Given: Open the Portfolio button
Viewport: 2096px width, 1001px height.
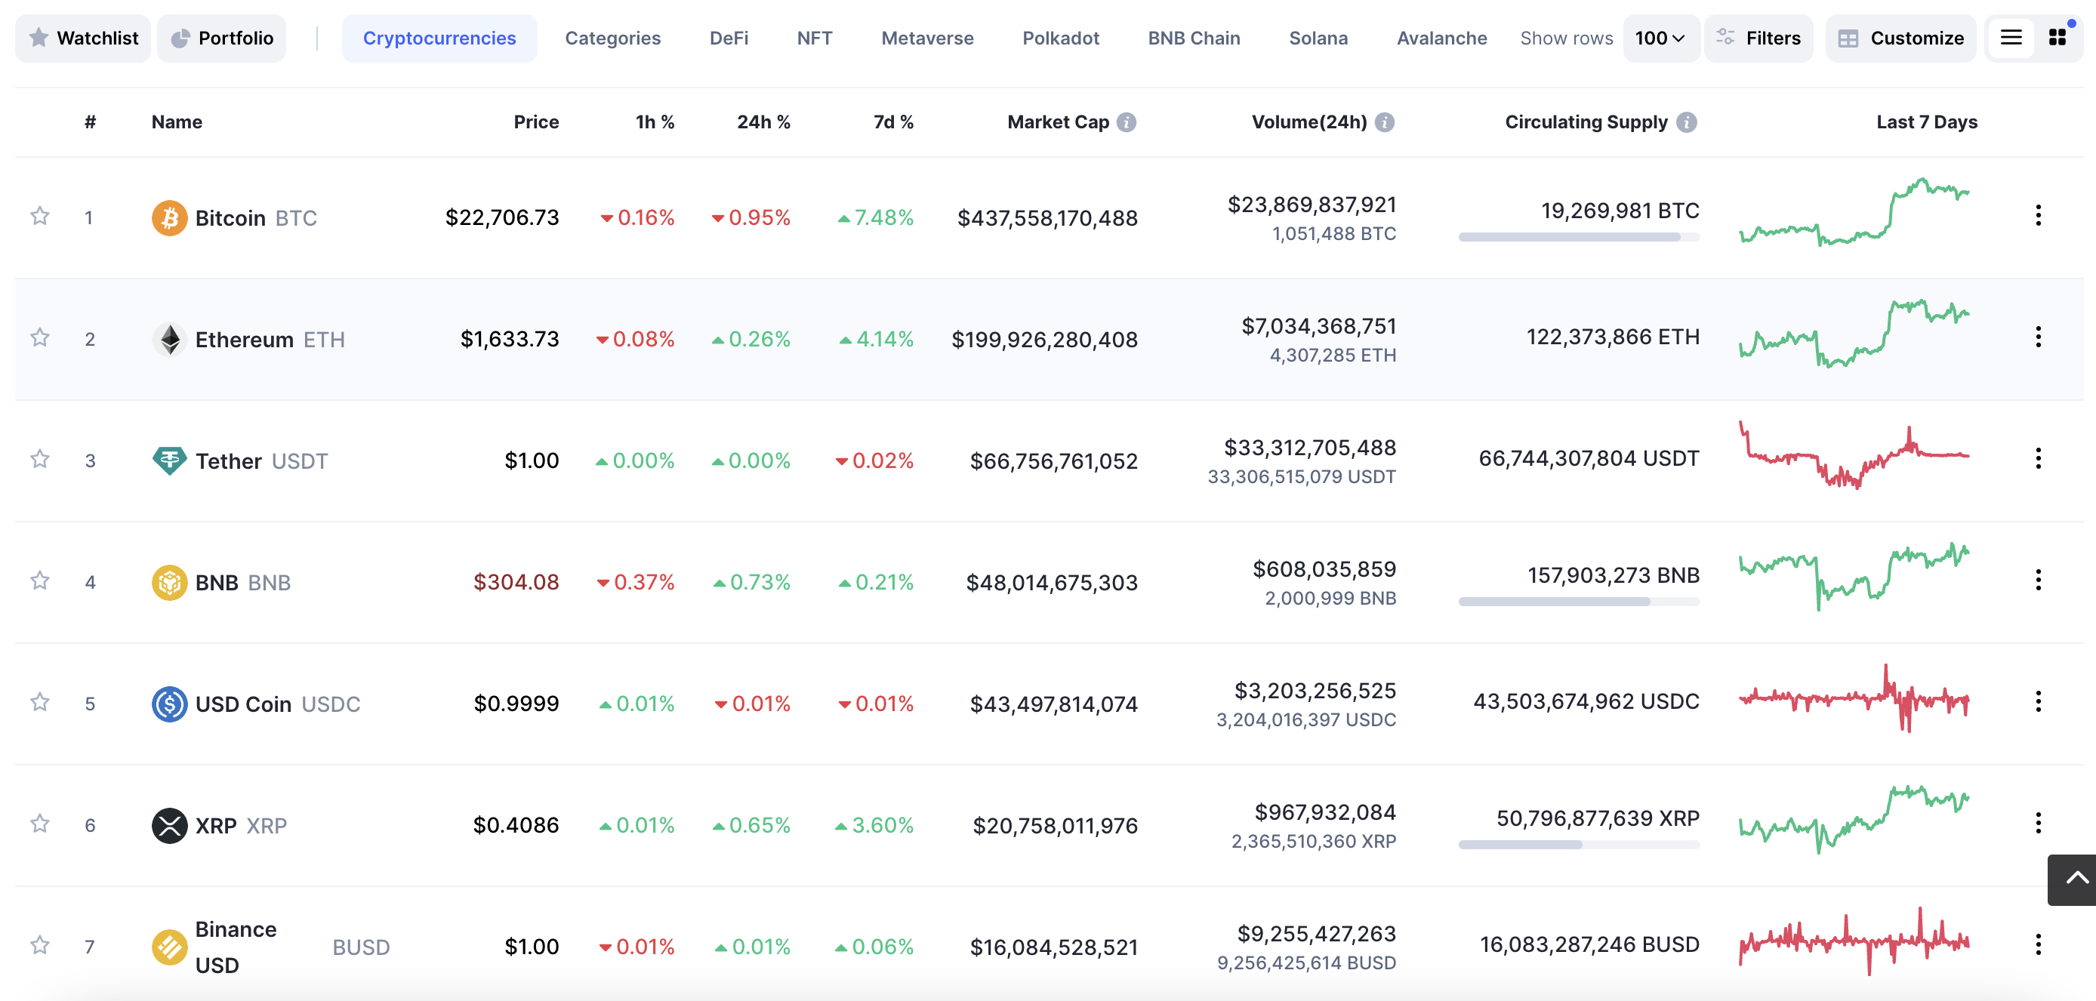Looking at the screenshot, I should tap(222, 38).
